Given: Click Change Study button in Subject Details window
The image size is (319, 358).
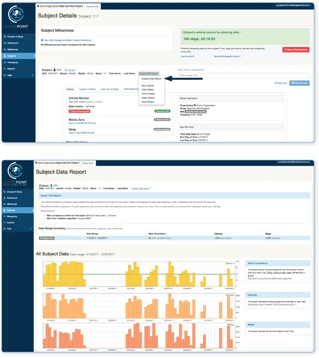Looking at the screenshot, I should point(93,6).
